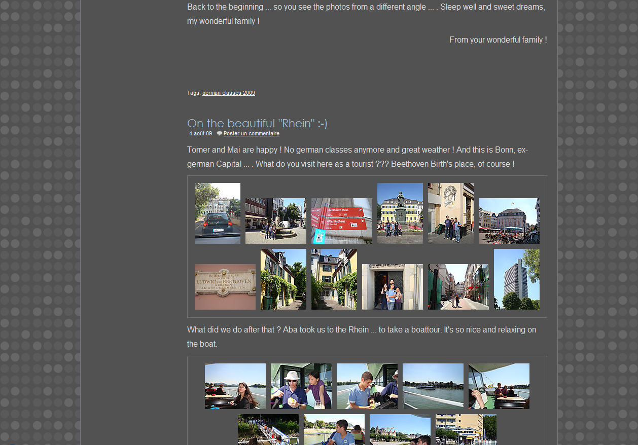Screen dimensions: 638x445
Task: Open thumbnail of long-haired girl on boat
Action: (235, 386)
